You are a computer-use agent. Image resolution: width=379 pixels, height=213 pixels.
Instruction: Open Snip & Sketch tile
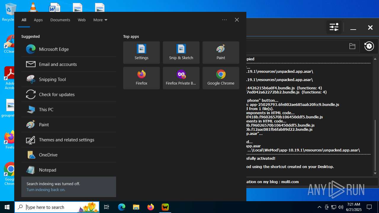point(181,53)
